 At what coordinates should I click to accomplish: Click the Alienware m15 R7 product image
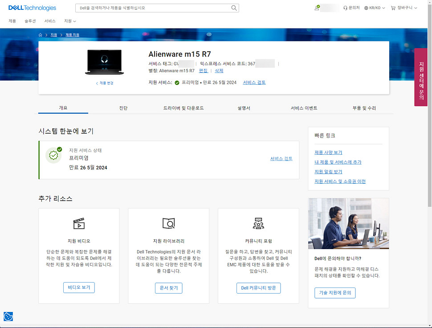click(x=104, y=62)
